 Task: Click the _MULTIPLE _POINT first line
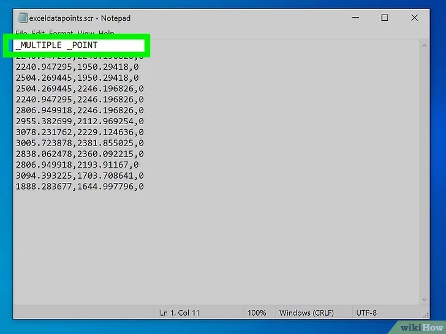(x=56, y=45)
